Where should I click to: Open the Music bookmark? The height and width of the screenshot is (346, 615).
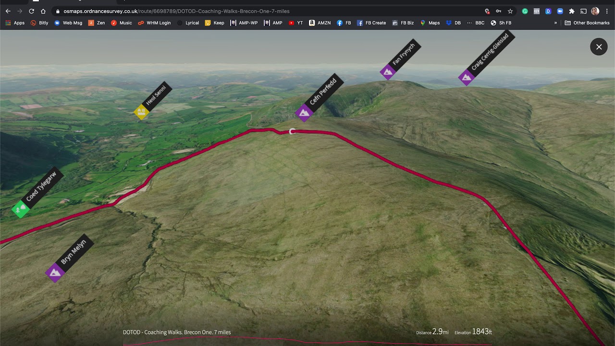tap(121, 23)
